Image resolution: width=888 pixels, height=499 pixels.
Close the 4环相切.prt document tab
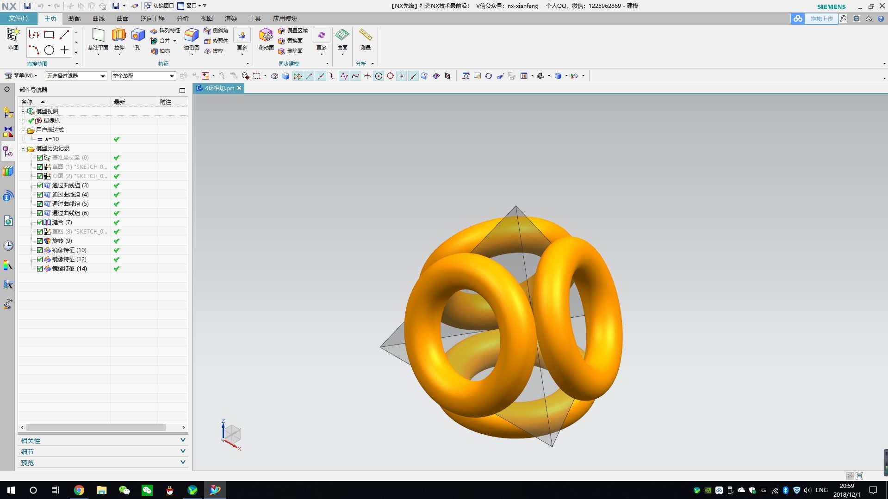point(239,88)
